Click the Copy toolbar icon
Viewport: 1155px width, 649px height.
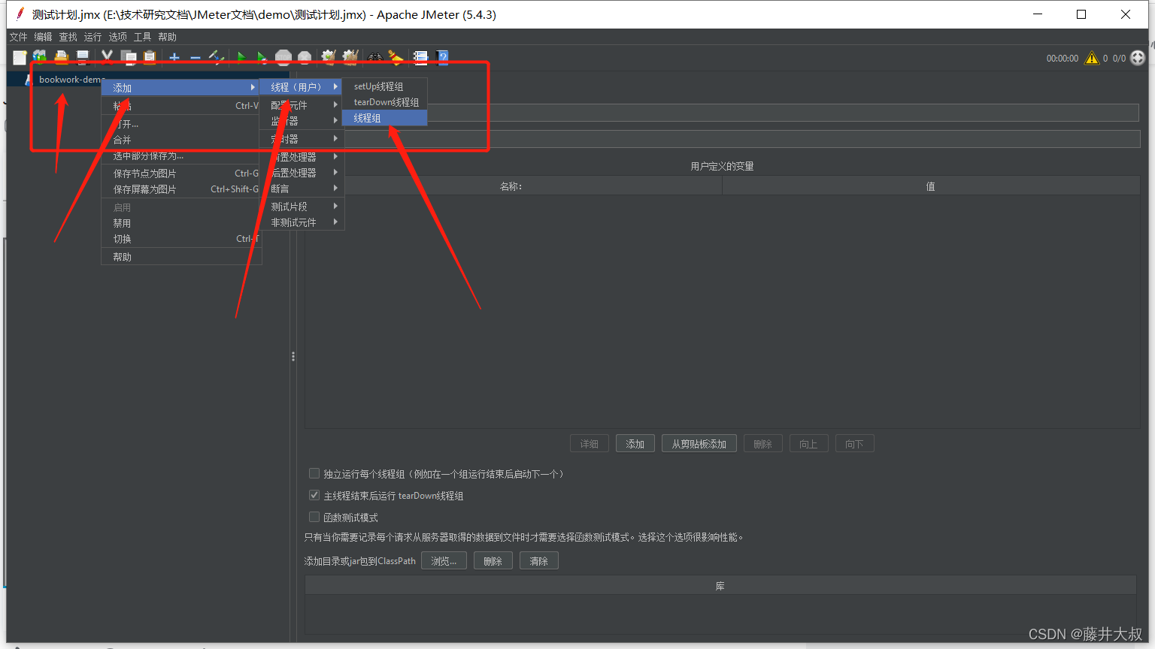[x=129, y=57]
